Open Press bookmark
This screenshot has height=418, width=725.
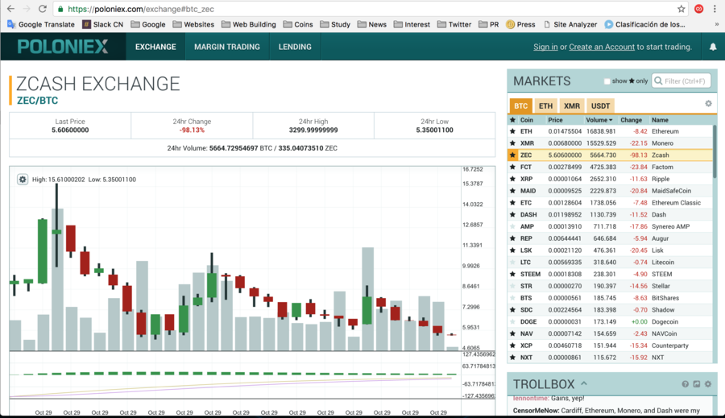tap(520, 24)
